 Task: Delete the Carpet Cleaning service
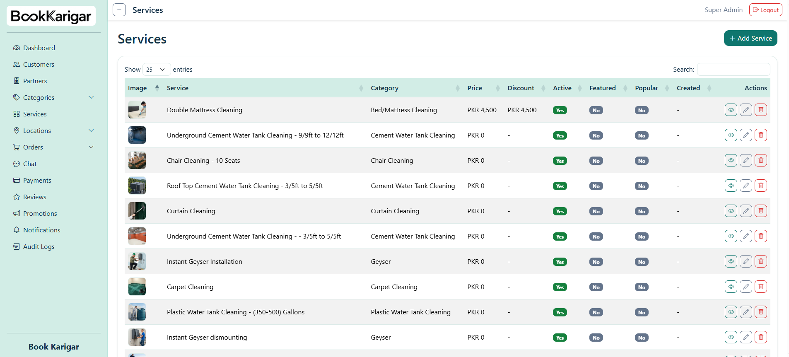click(761, 287)
